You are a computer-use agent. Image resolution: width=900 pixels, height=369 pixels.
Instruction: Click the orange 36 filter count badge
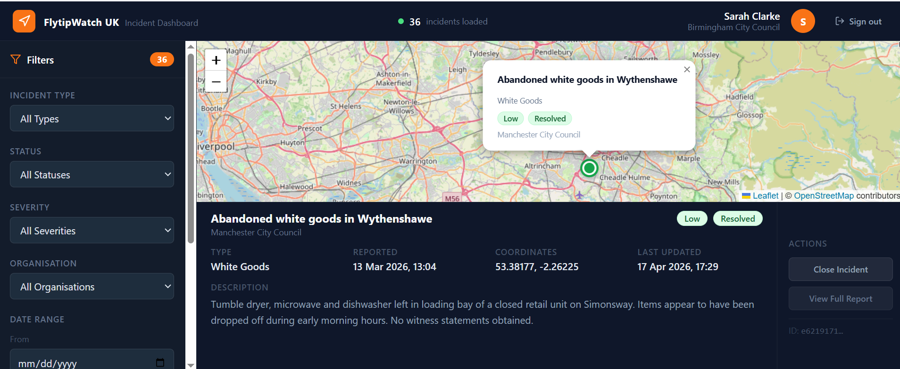pos(162,59)
